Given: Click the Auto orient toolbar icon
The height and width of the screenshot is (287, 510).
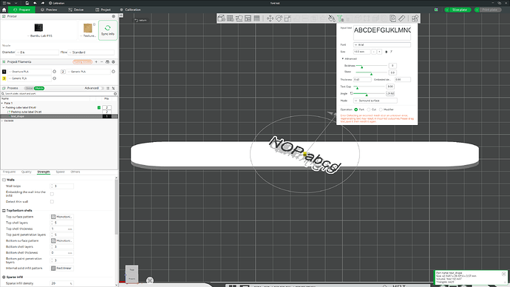Looking at the screenshot, I should [239, 18].
